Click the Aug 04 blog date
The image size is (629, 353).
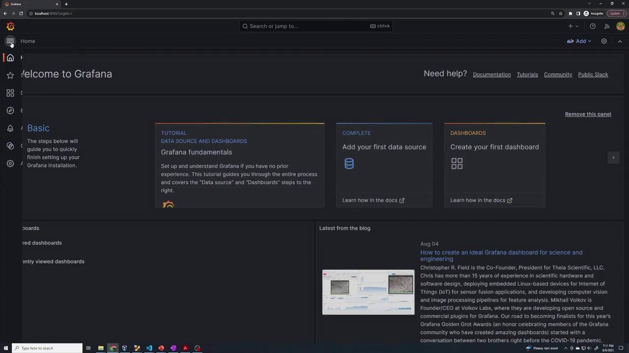[x=429, y=244]
